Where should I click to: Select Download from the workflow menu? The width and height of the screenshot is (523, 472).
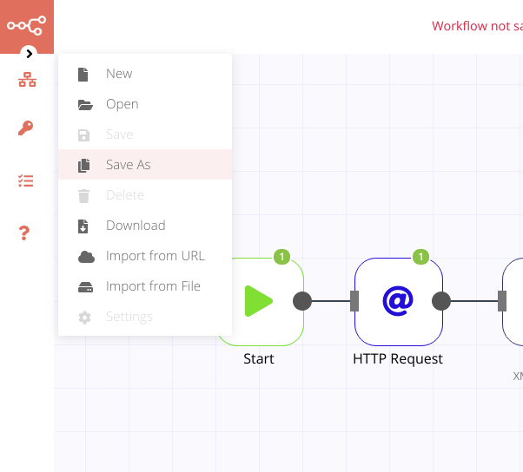pos(135,226)
